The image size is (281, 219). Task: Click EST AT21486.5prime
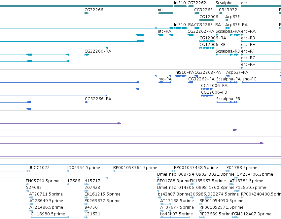coord(46,207)
